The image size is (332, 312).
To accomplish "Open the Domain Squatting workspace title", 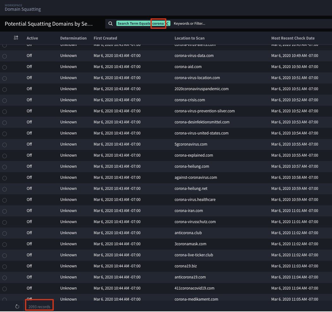I will 22,9.
